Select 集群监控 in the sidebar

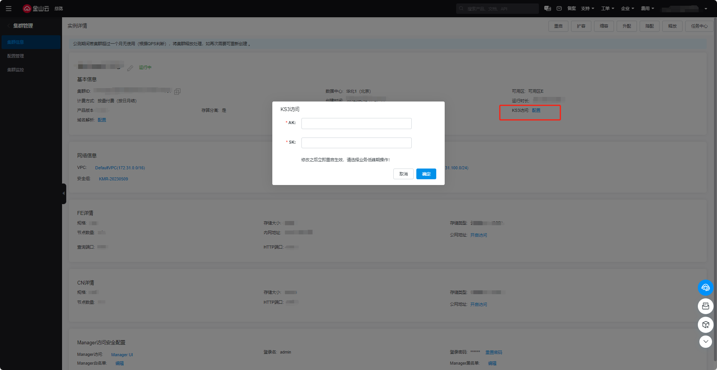[31, 70]
